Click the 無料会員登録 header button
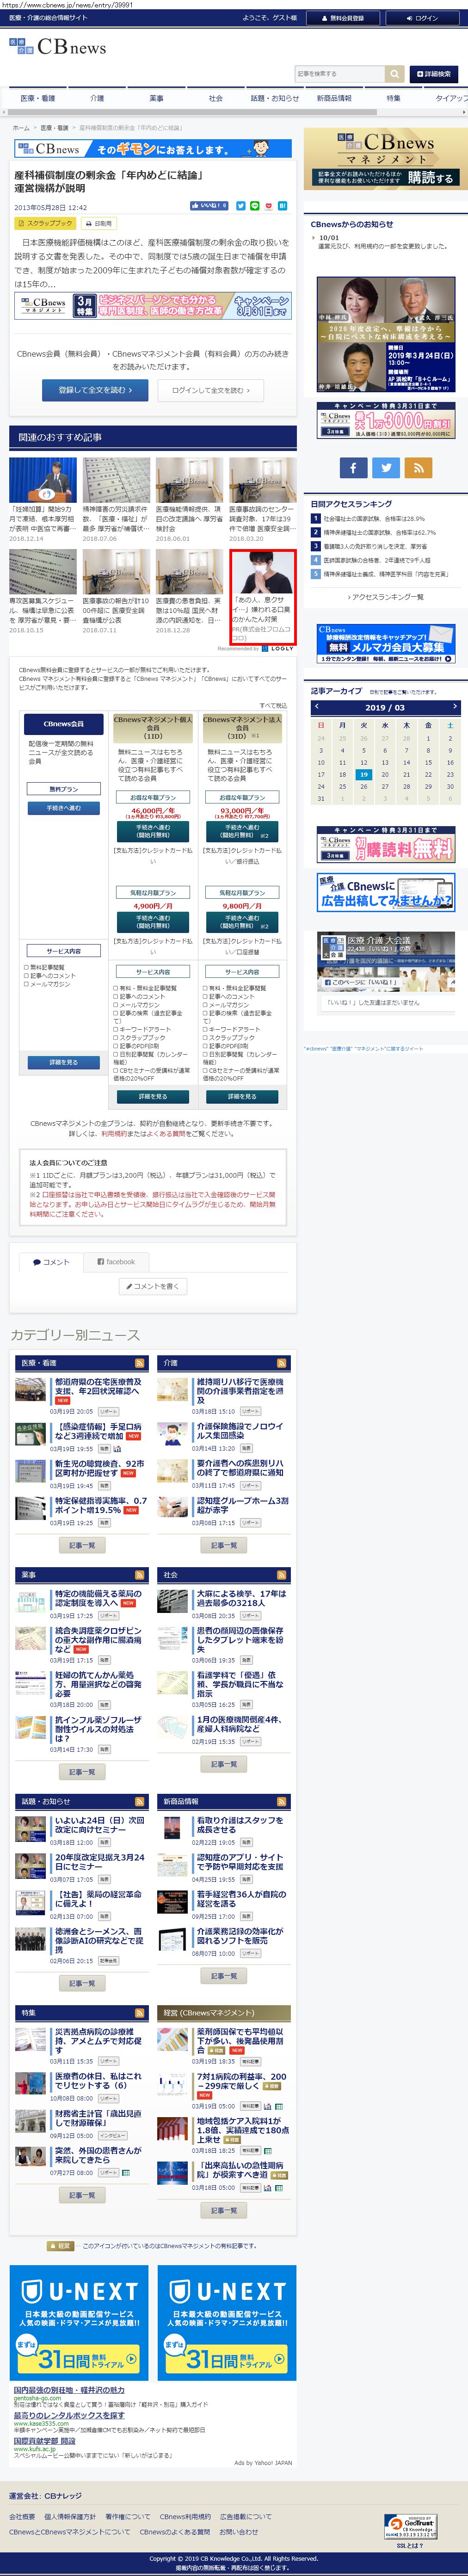468x2576 pixels. [343, 18]
